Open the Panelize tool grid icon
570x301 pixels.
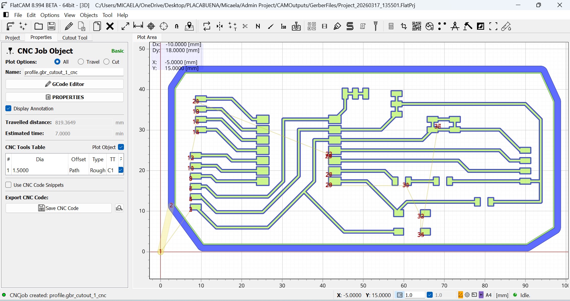[311, 26]
